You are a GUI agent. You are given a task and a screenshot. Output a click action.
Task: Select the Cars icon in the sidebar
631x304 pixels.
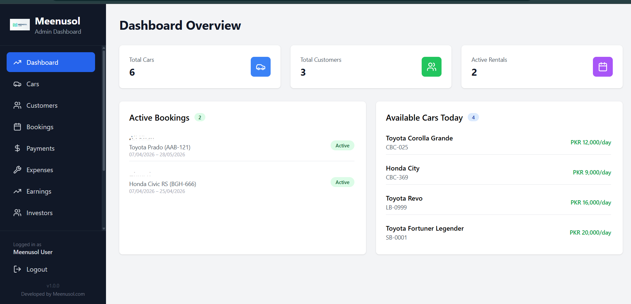click(18, 84)
